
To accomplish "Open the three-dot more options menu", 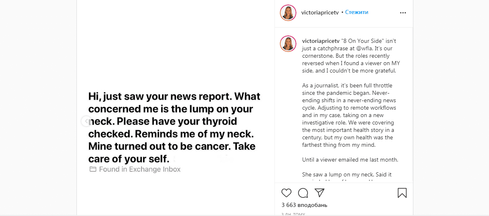I will point(403,13).
